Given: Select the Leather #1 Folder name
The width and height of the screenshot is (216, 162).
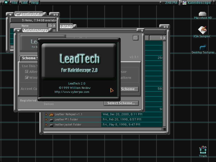Looking at the screenshot, I should [x=66, y=119].
